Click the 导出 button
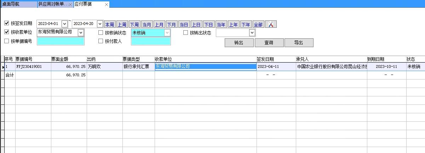The width and height of the screenshot is (425, 153). 299,43
